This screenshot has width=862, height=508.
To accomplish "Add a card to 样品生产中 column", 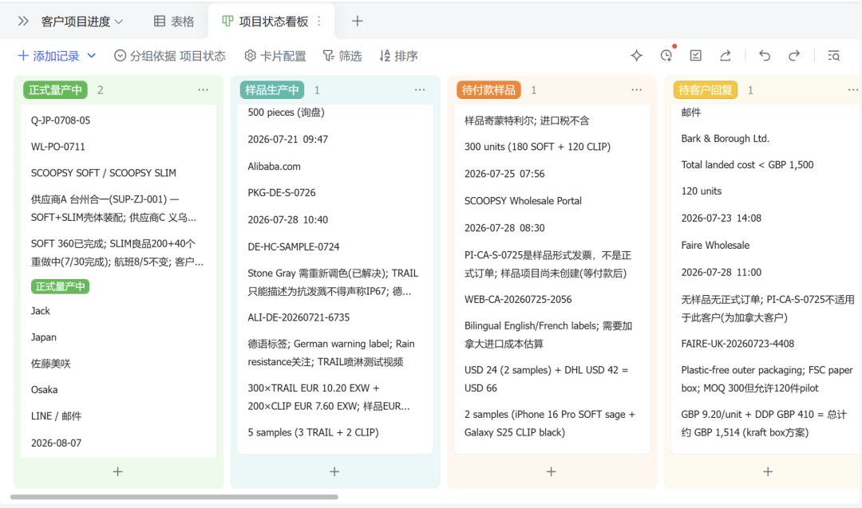I will pyautogui.click(x=334, y=472).
